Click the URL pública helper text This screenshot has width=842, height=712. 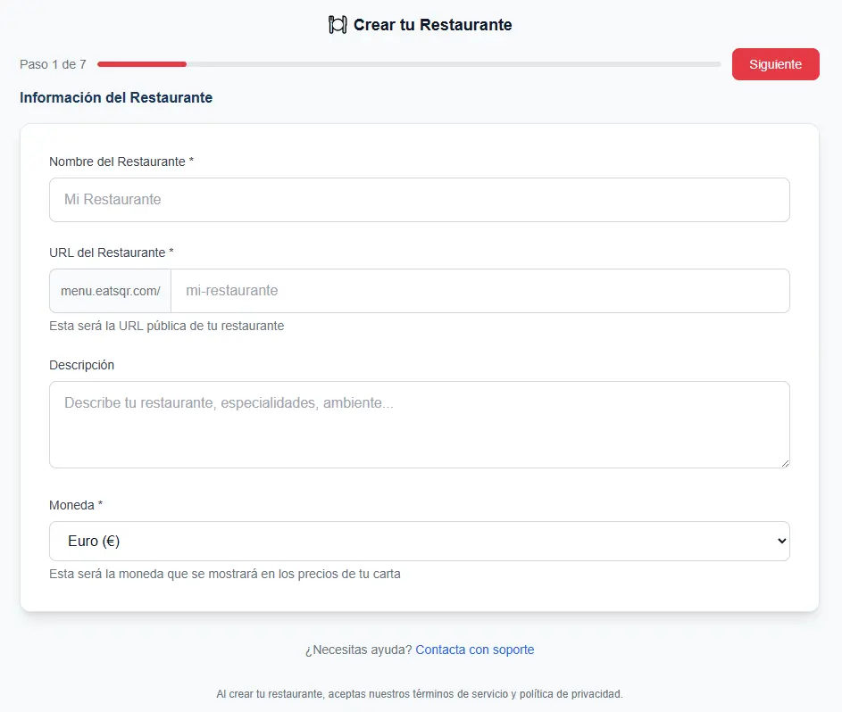[166, 326]
